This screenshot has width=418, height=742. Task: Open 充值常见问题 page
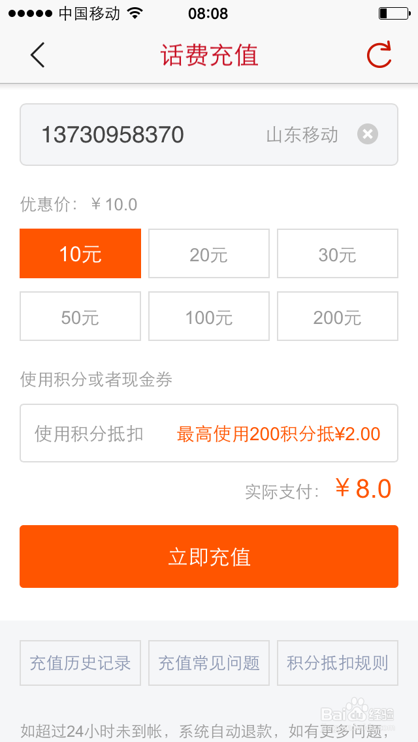[x=209, y=663]
